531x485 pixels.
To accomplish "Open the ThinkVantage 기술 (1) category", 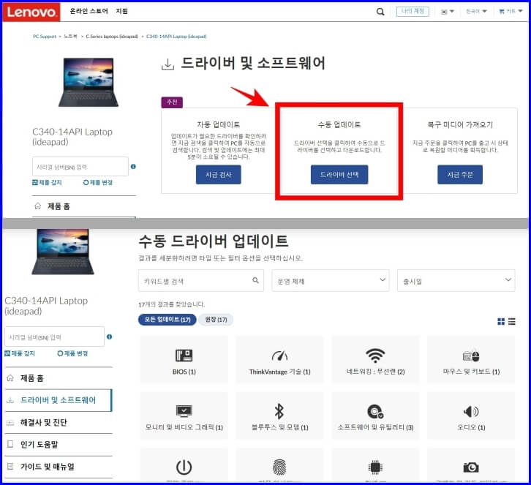I will (279, 360).
